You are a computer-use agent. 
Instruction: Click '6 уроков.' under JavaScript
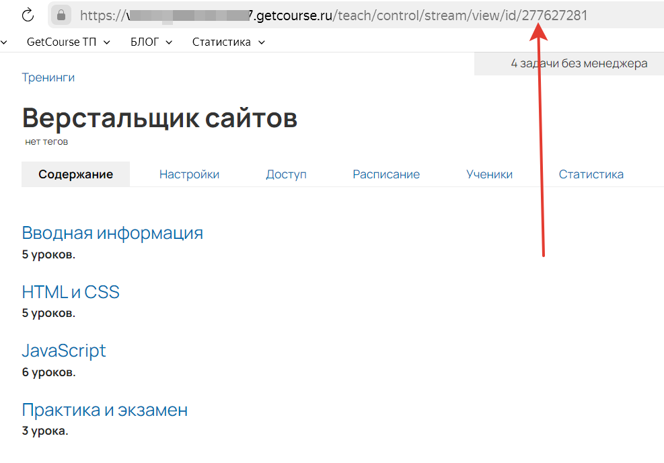(48, 372)
